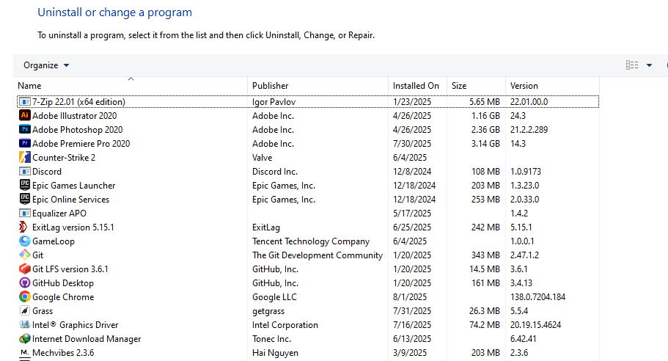The height and width of the screenshot is (361, 668).
Task: Click the Google Chrome icon
Action: point(24,296)
